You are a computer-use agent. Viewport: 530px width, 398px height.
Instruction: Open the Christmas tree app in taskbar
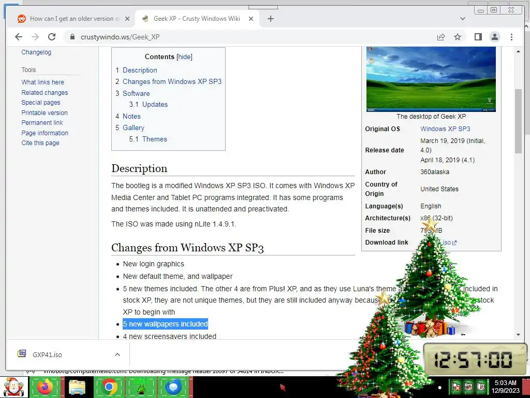point(141,387)
